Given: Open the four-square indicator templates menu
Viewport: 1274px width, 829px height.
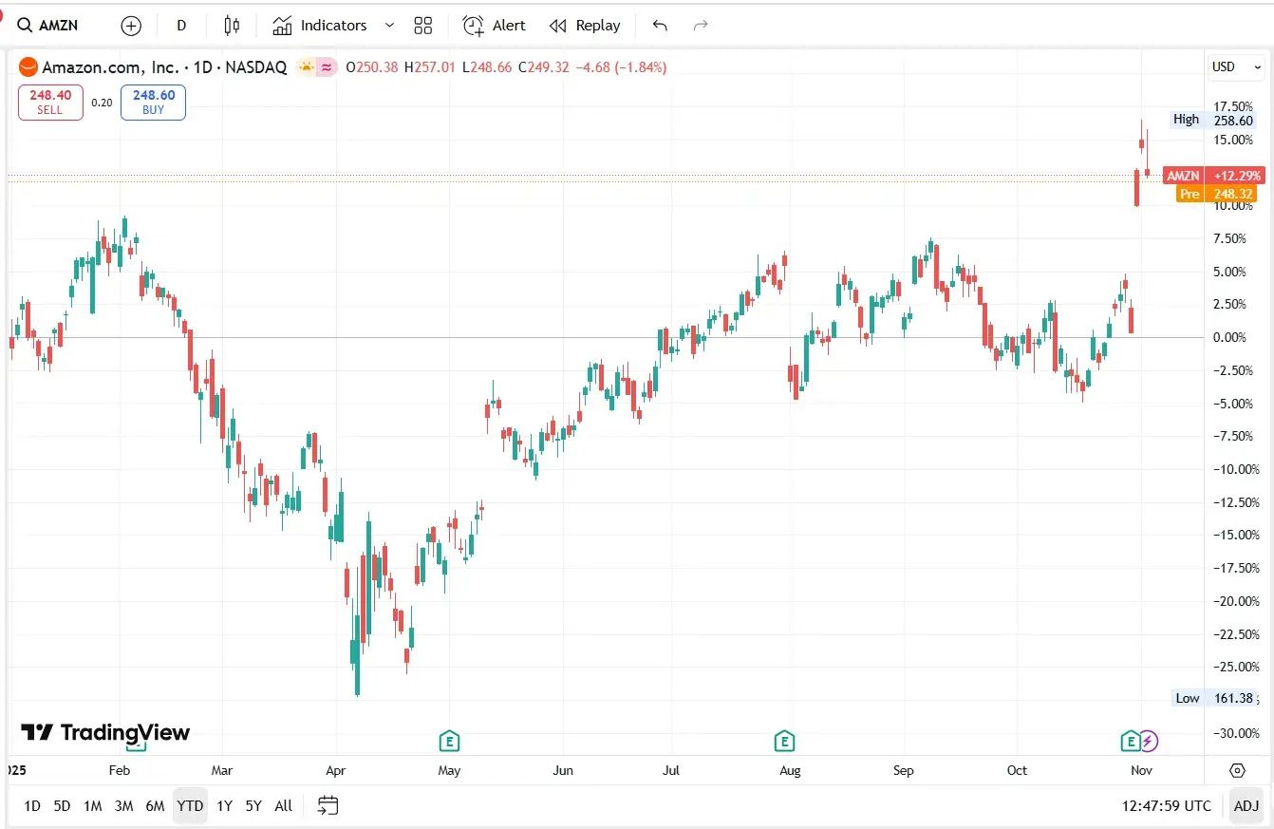Looking at the screenshot, I should coord(423,26).
